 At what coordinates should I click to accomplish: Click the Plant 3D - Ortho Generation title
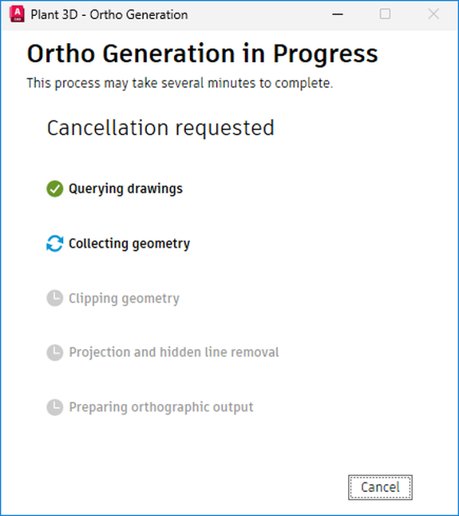coord(109,15)
